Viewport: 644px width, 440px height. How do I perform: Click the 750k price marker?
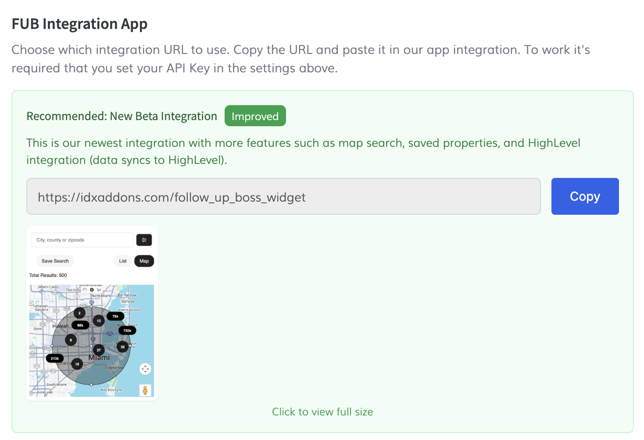pyautogui.click(x=127, y=331)
